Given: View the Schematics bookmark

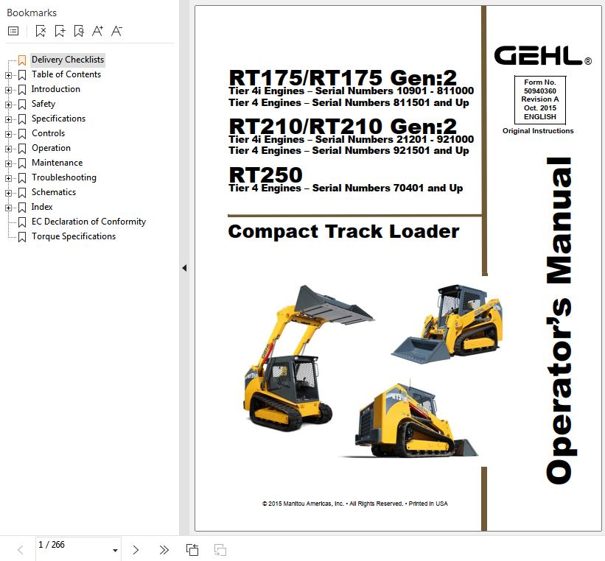Looking at the screenshot, I should (53, 192).
